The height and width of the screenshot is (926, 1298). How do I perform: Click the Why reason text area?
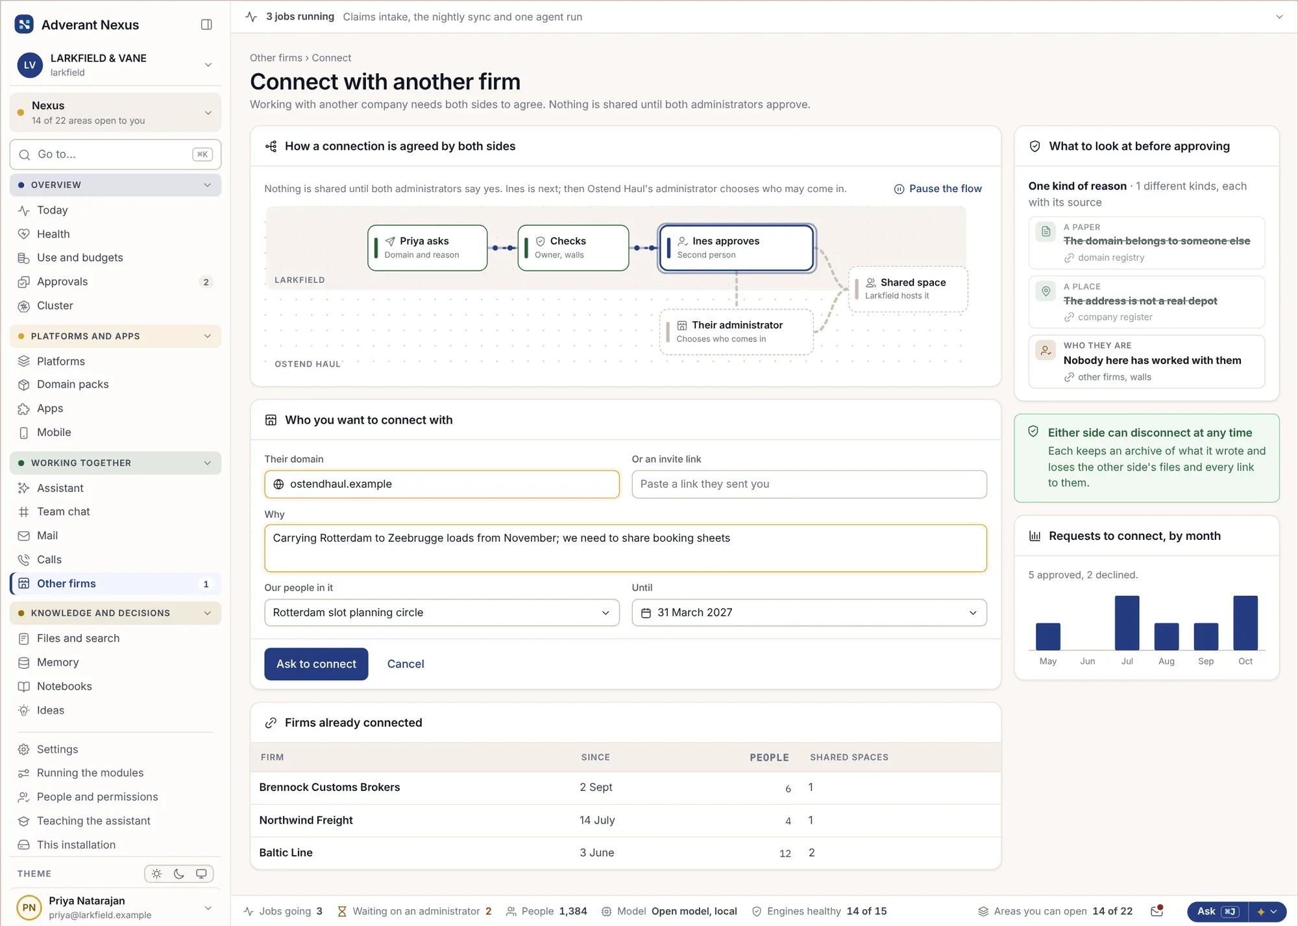626,548
